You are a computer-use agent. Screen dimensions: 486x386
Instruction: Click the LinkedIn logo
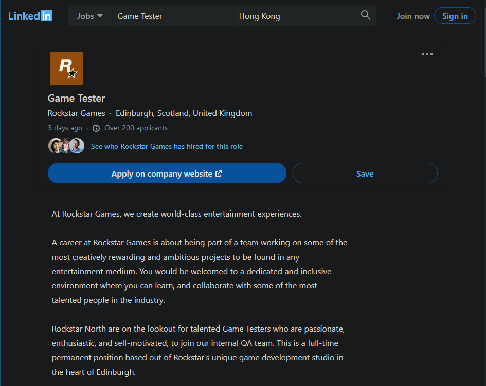[x=30, y=16]
